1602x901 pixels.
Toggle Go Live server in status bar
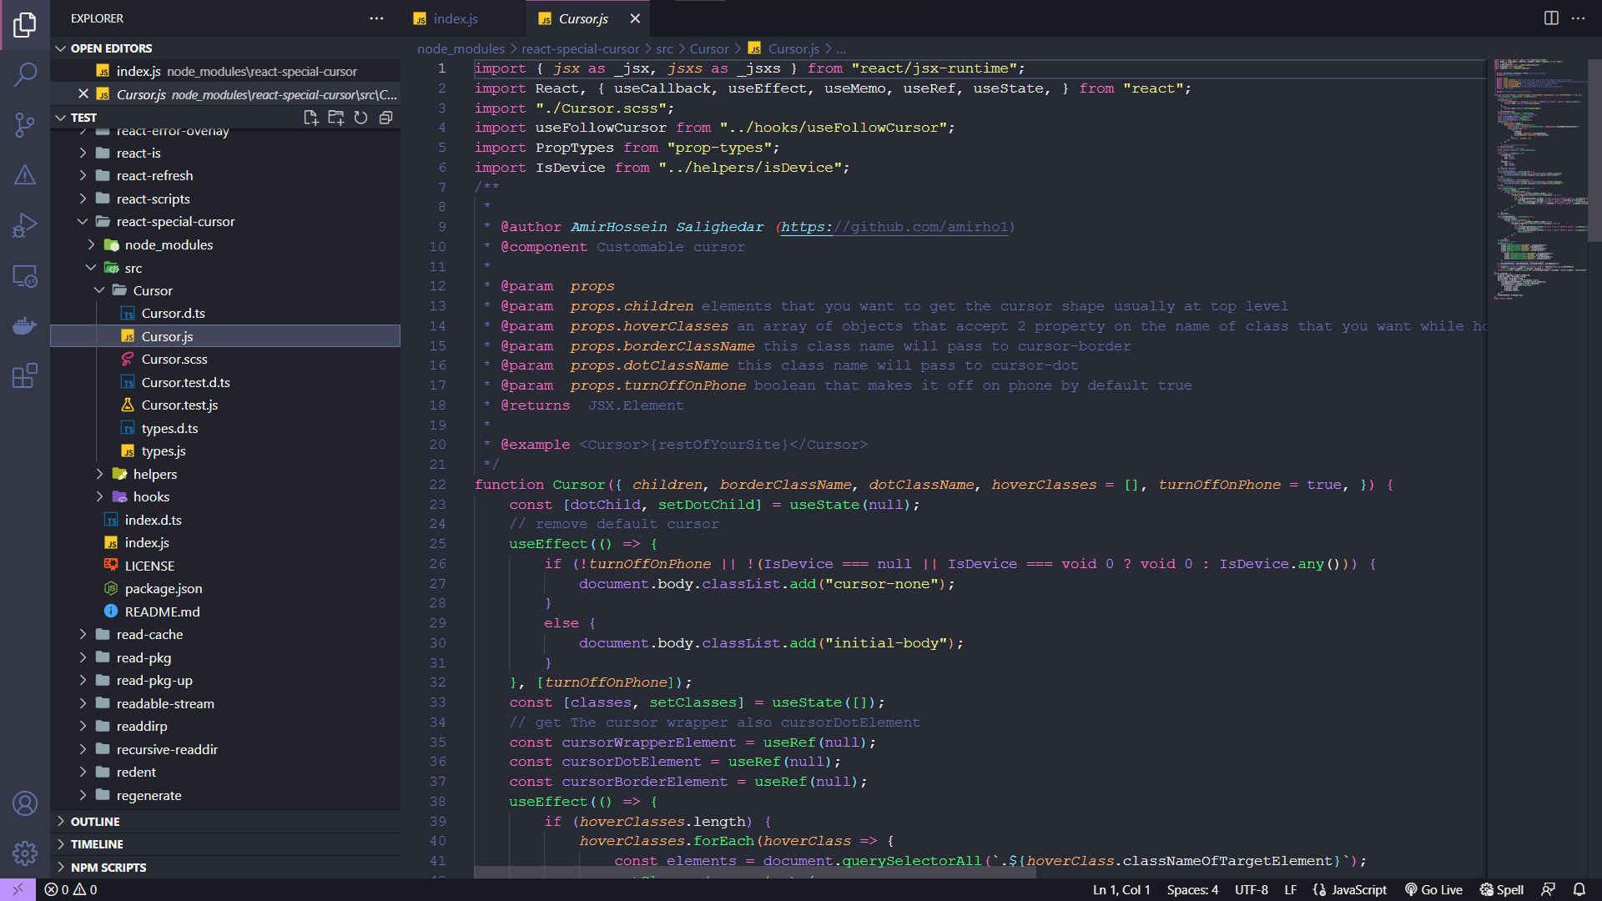tap(1433, 889)
